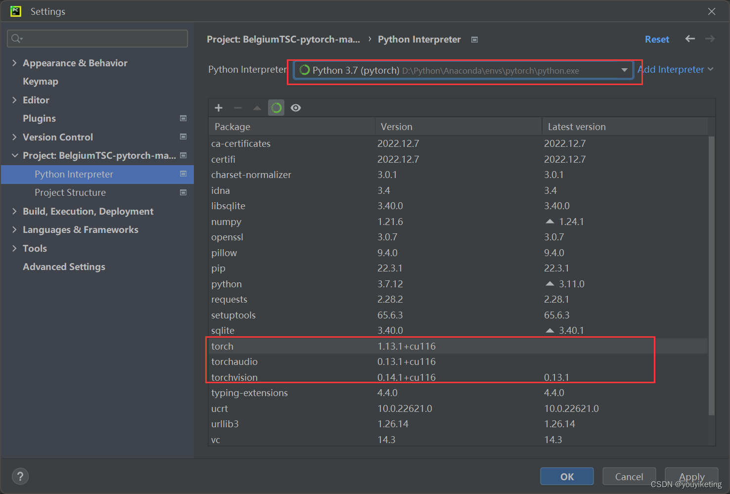The image size is (730, 494).
Task: Click the Latest version column header
Action: (625, 127)
